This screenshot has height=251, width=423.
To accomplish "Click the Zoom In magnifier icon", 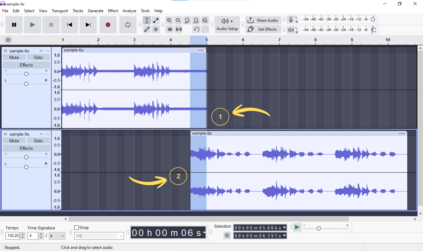I will tap(169, 20).
